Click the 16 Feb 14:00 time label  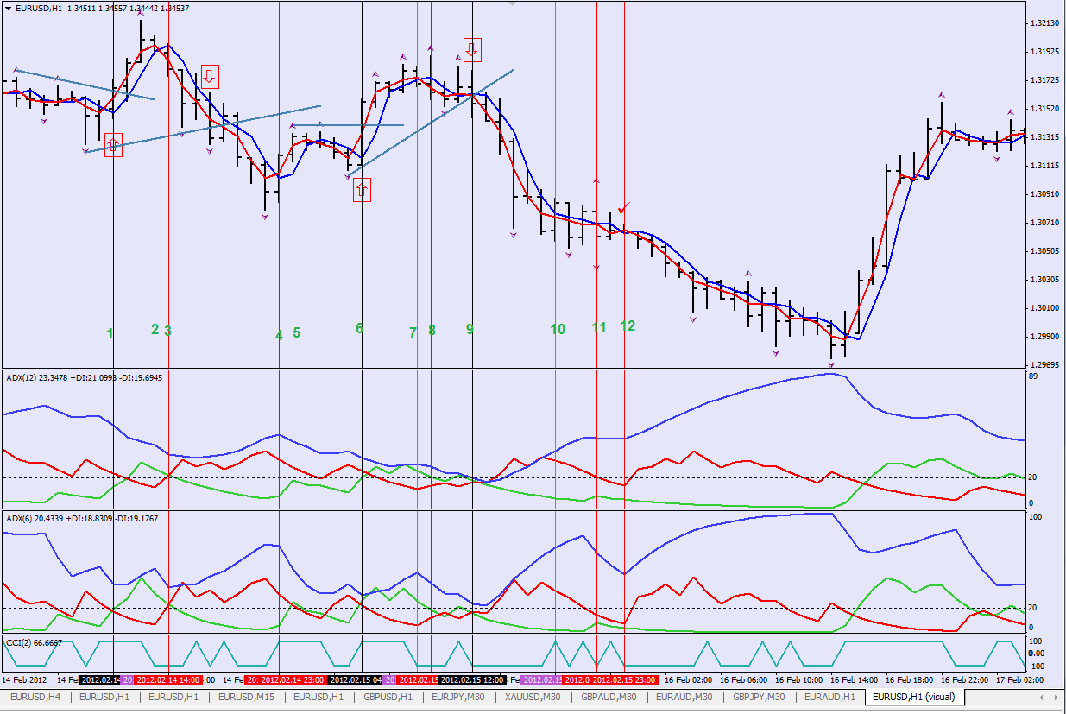[x=854, y=680]
